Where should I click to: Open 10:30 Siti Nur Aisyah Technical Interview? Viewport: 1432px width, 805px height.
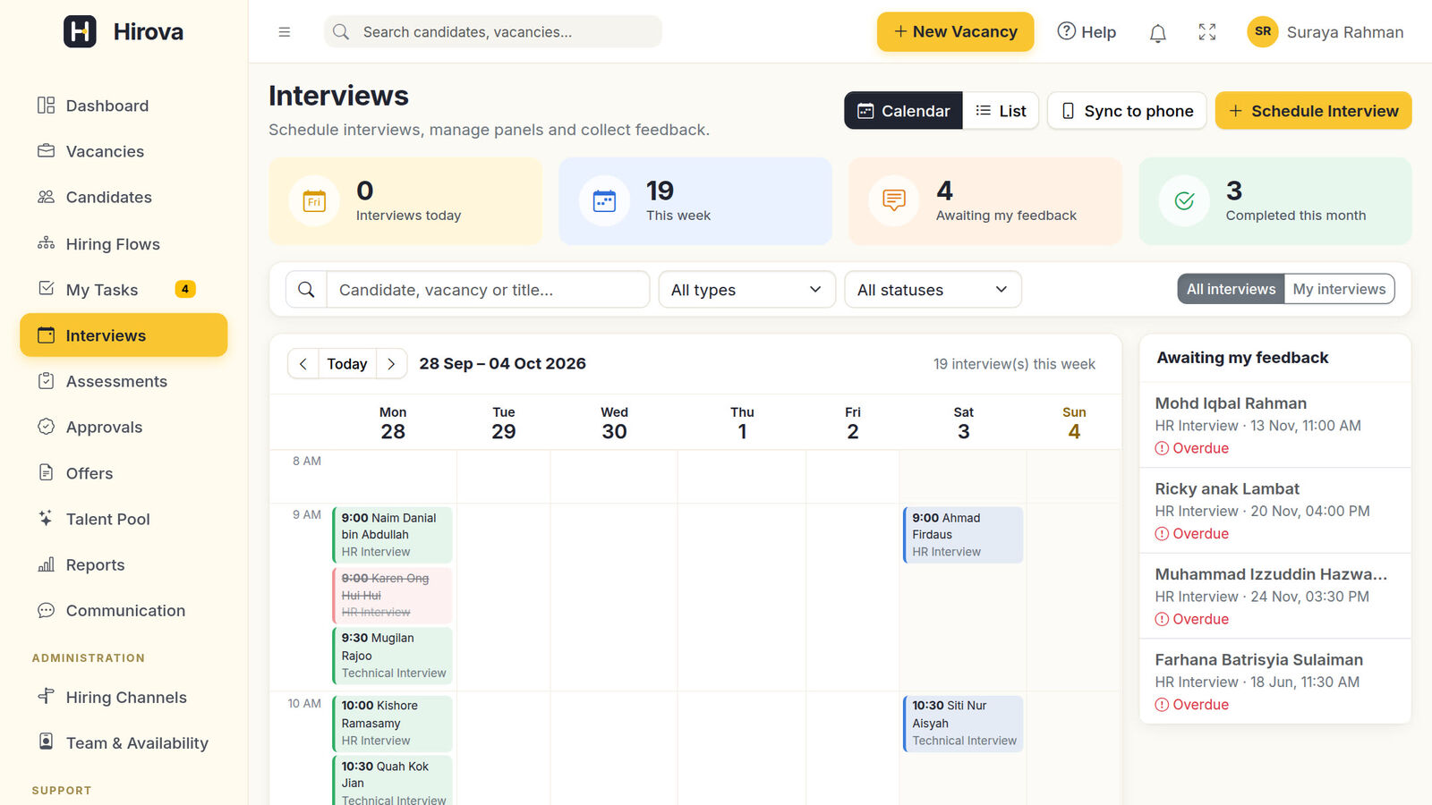tap(963, 724)
